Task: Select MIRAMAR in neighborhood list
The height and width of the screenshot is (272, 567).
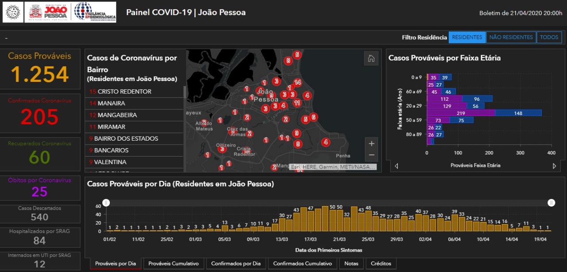Action: (x=134, y=127)
